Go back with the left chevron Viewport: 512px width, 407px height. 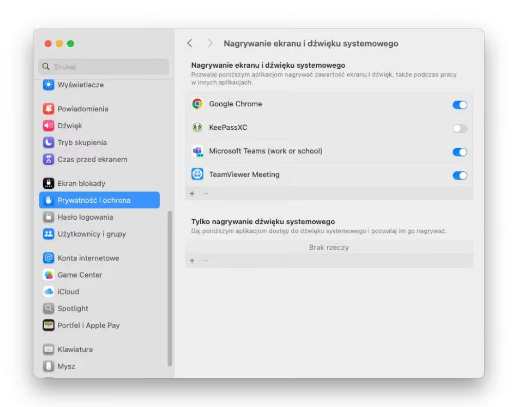190,44
